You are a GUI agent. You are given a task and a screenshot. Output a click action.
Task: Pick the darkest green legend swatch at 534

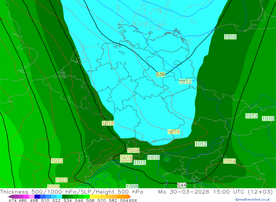65,196
